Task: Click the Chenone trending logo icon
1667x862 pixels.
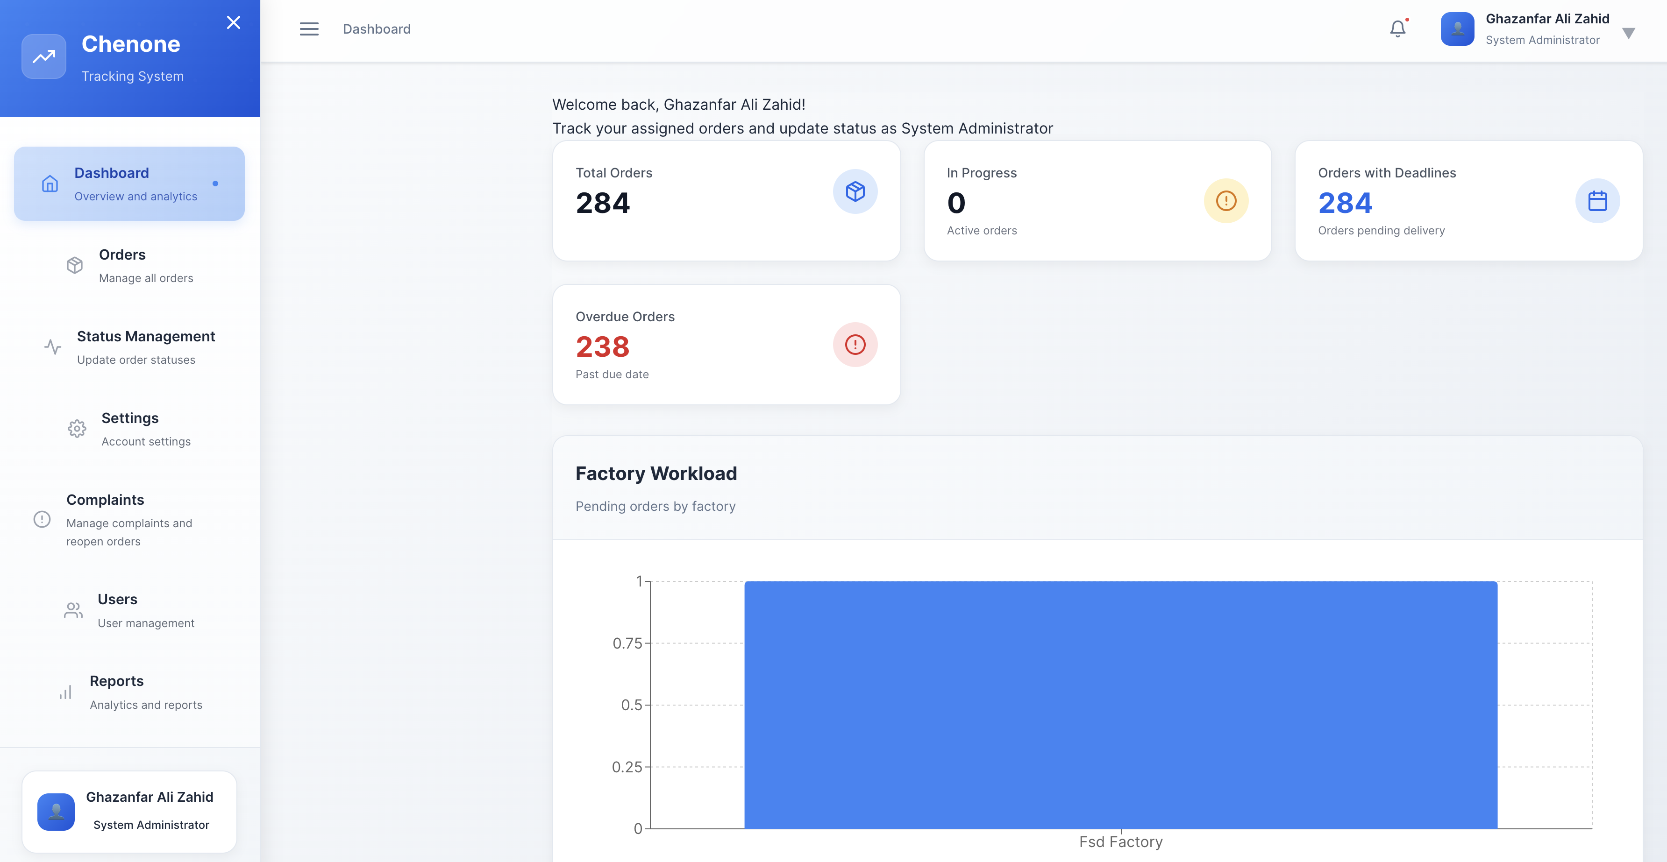Action: click(44, 57)
